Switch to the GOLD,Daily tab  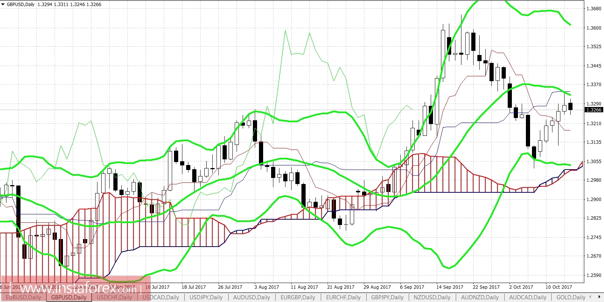(571, 297)
